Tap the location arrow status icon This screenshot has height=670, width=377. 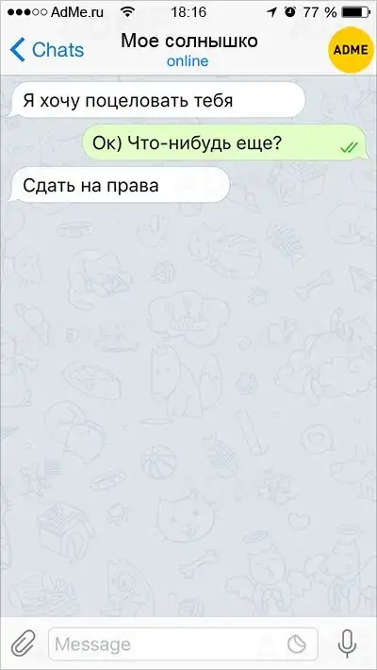271,12
